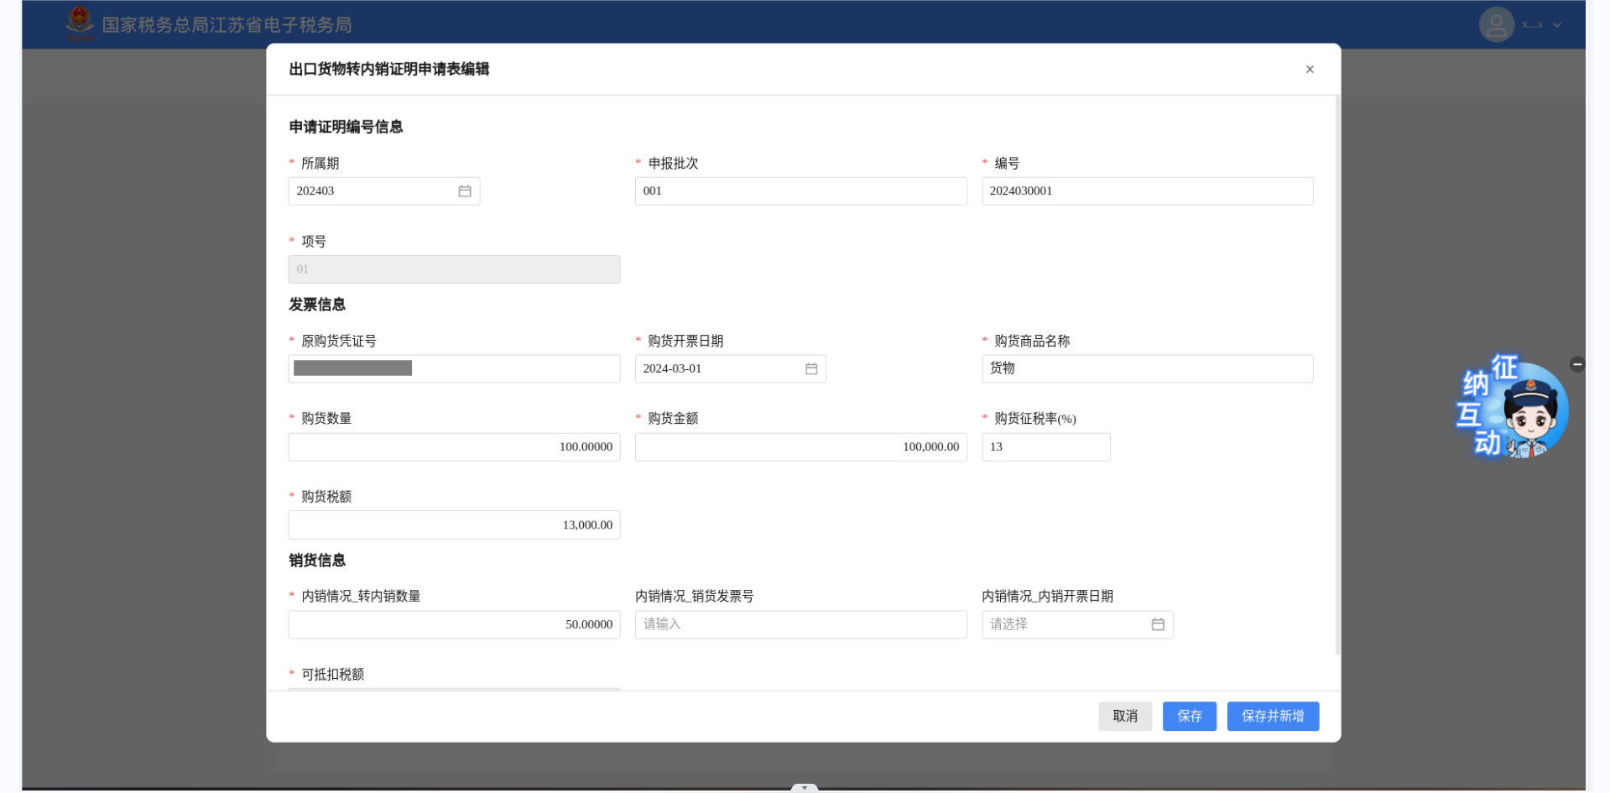Click 保存并新增 to save and add
Viewport: 1610px width, 793px height.
[x=1272, y=716]
